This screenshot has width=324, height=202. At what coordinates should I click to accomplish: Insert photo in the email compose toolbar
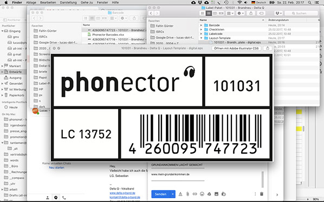point(216,194)
